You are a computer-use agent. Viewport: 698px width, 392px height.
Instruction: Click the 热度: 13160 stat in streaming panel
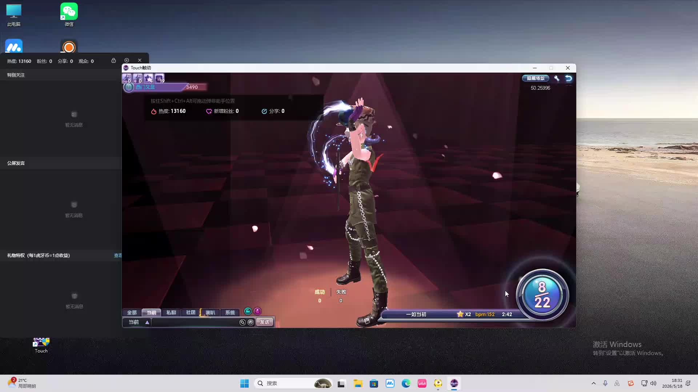(19, 61)
